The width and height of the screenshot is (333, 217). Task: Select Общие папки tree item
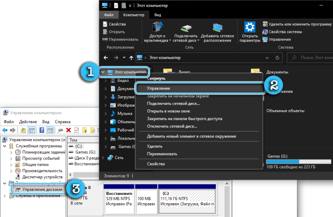coord(32,165)
